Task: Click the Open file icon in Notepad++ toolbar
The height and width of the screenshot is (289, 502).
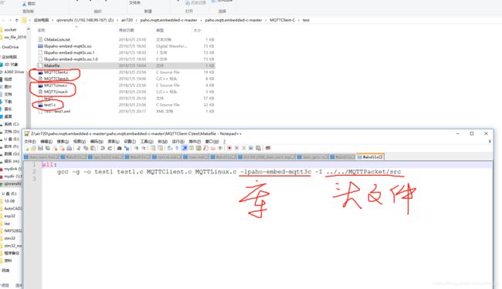Action: coord(34,148)
